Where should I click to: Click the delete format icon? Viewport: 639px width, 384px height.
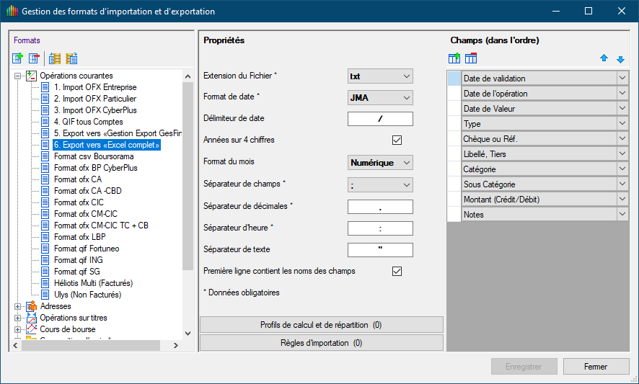pyautogui.click(x=34, y=58)
